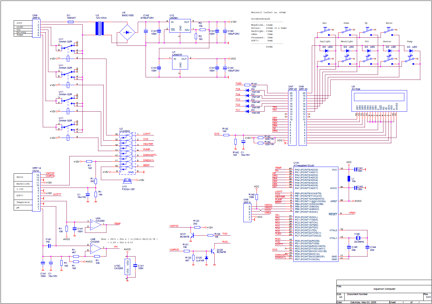Select the CN8 SRP 20 connector body

303,118
